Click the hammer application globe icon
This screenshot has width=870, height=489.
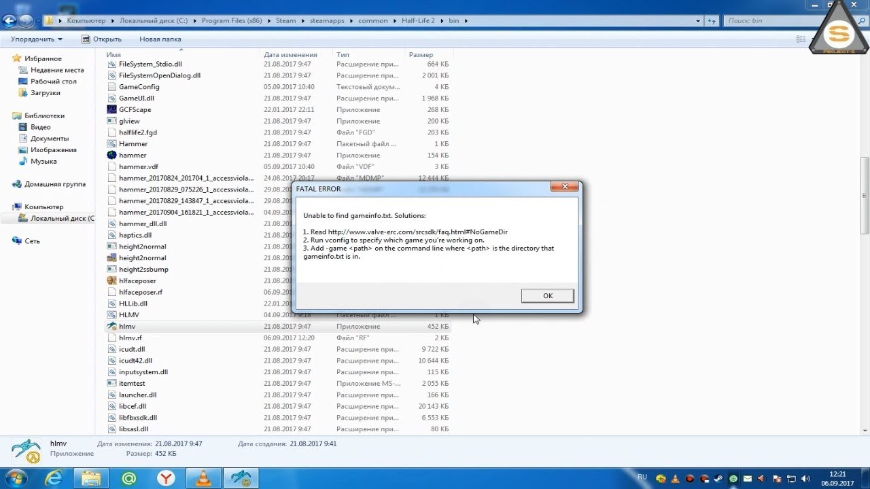(x=112, y=156)
